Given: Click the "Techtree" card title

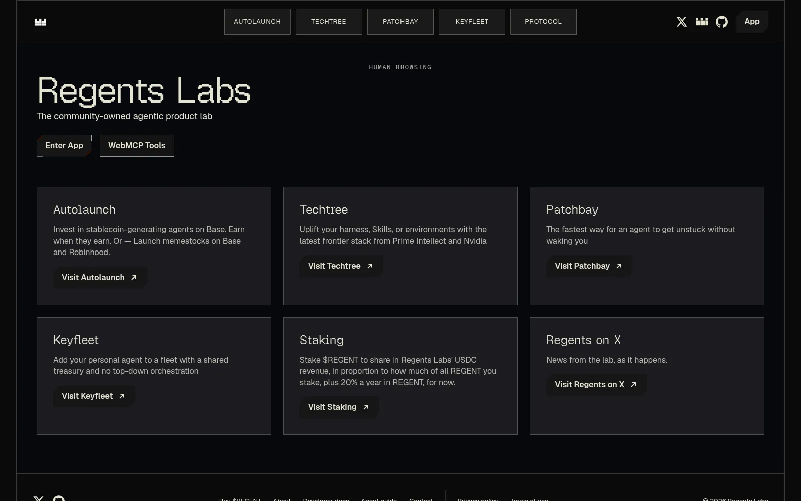Looking at the screenshot, I should [x=324, y=210].
